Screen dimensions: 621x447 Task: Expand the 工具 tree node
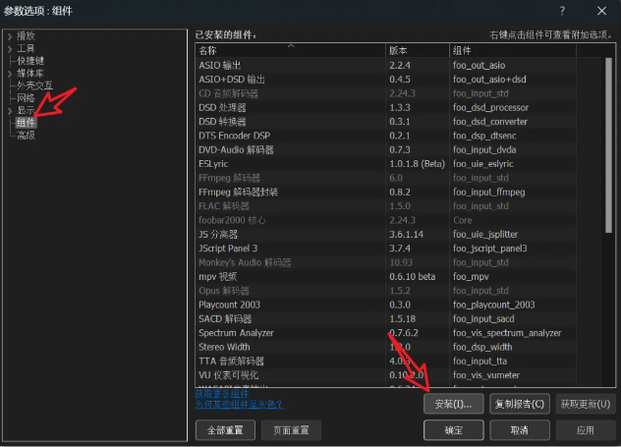[10, 49]
